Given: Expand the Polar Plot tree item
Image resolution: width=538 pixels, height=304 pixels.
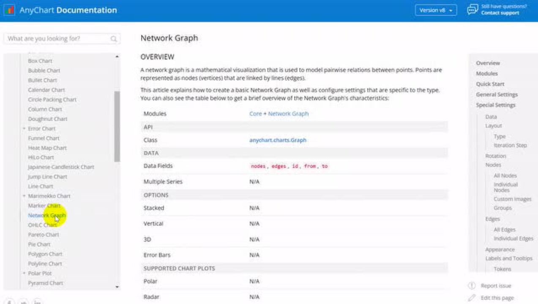Looking at the screenshot, I should [x=24, y=273].
